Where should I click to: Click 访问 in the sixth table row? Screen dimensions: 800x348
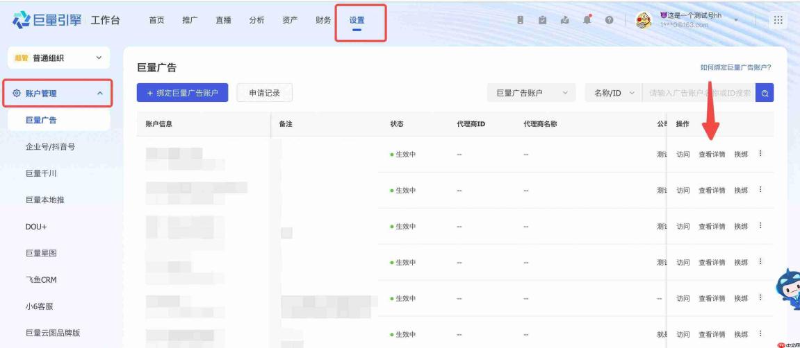click(683, 335)
